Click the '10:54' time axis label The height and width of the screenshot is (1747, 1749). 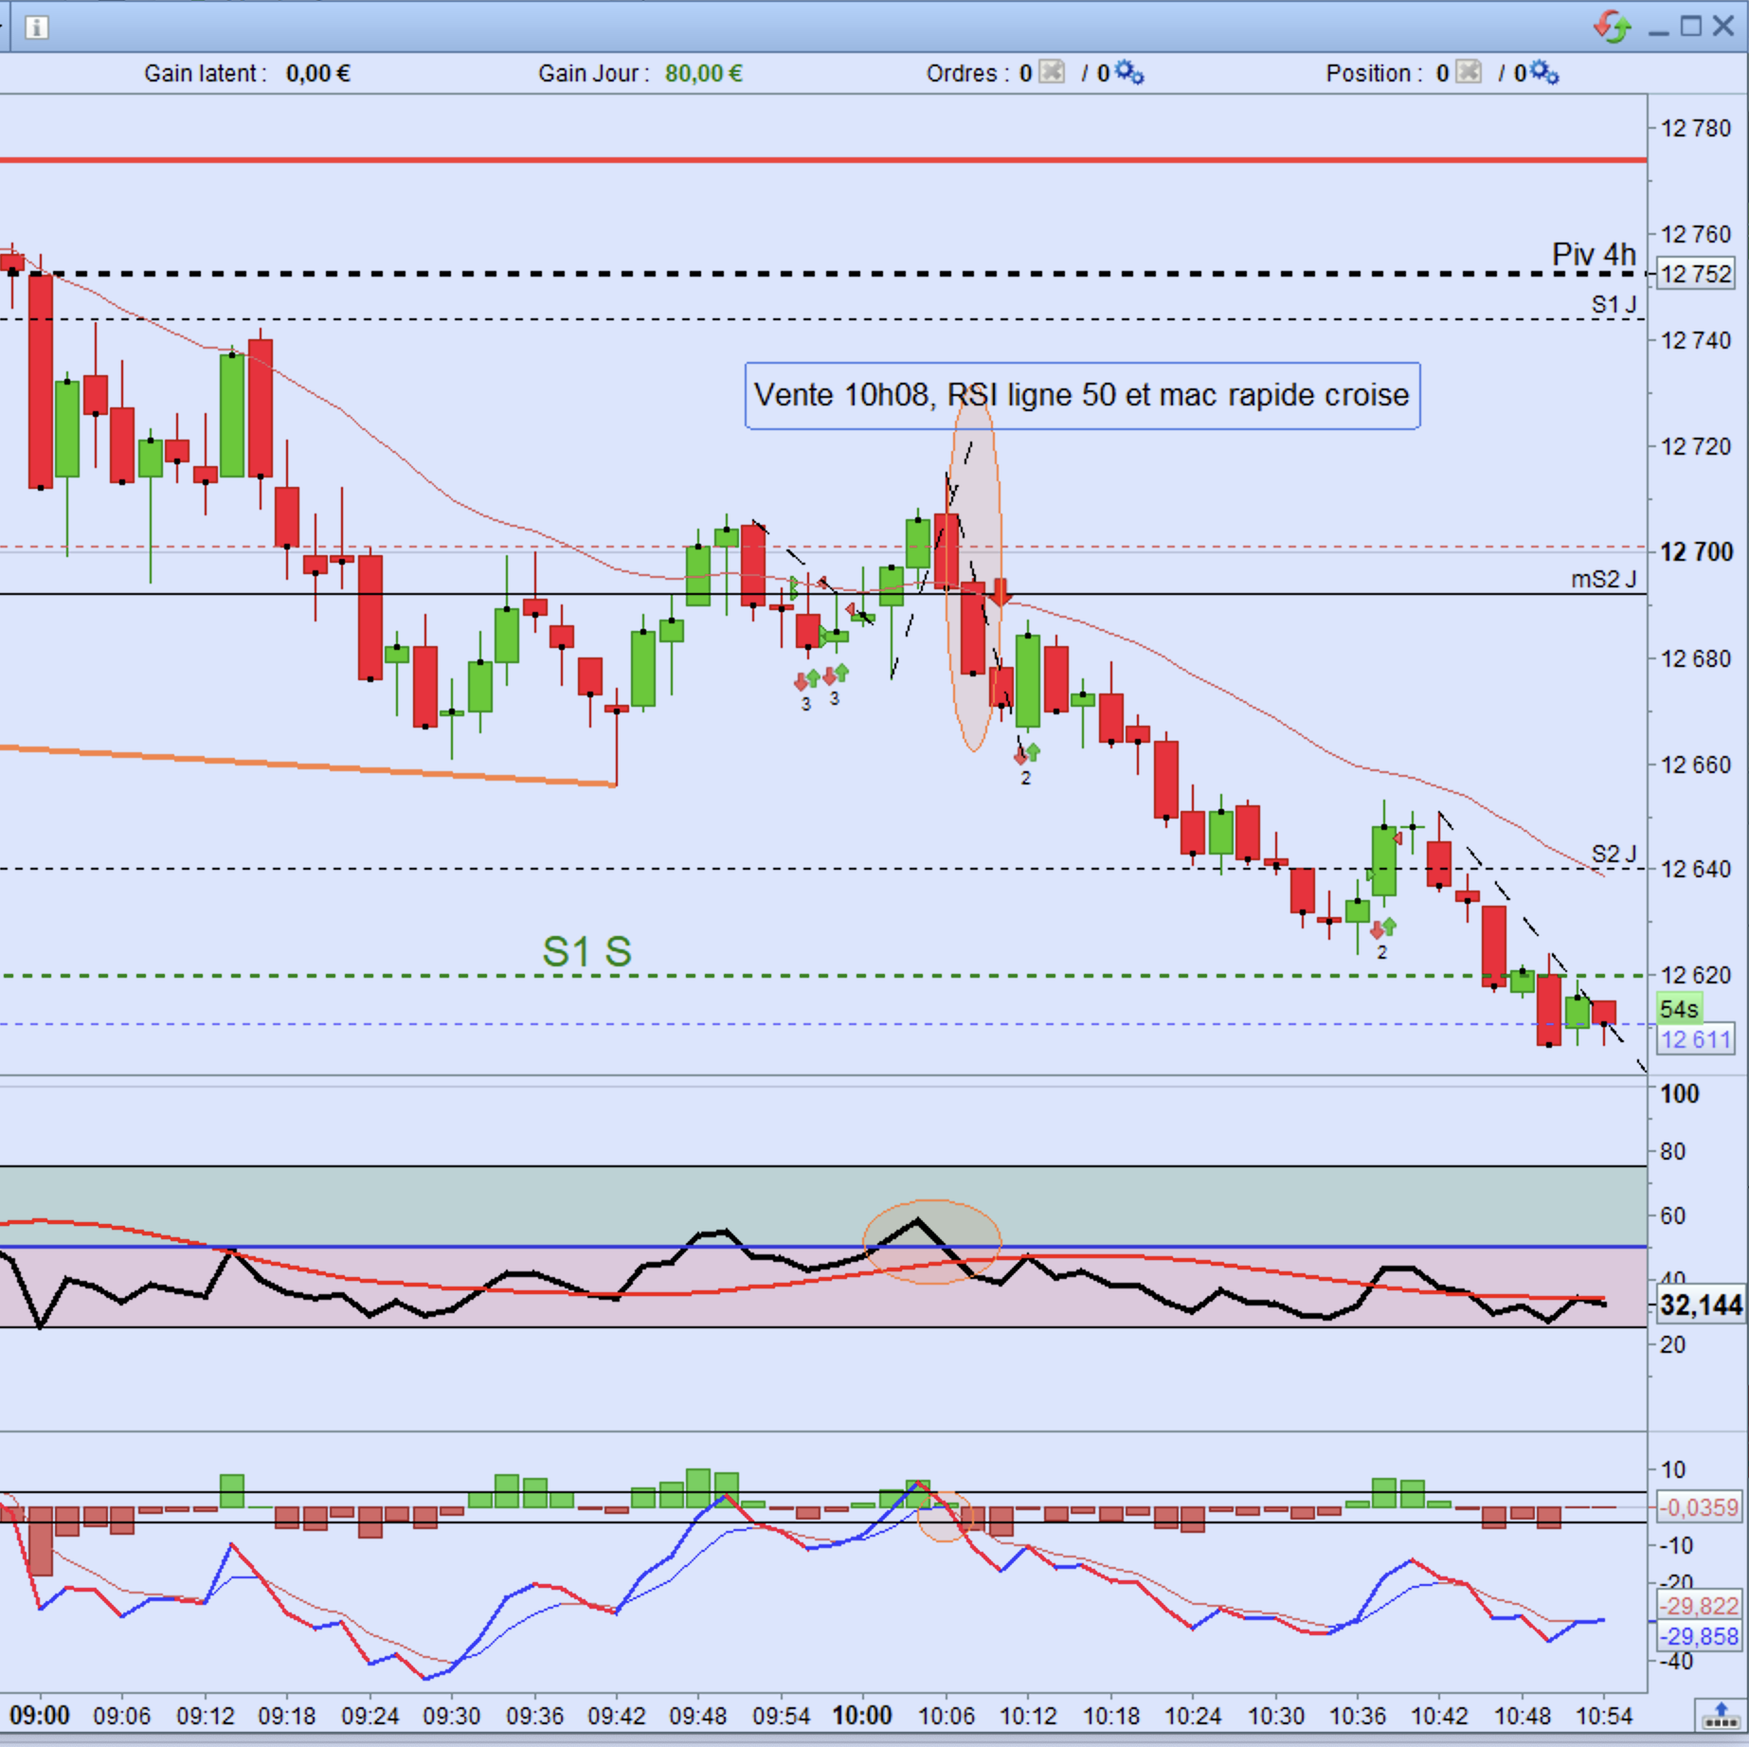click(1603, 1716)
